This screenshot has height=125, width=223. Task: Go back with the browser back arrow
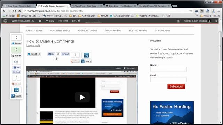(x=5, y=11)
